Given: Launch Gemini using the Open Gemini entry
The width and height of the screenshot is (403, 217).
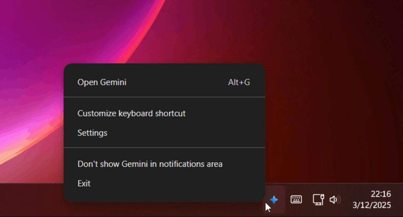Looking at the screenshot, I should [x=102, y=82].
